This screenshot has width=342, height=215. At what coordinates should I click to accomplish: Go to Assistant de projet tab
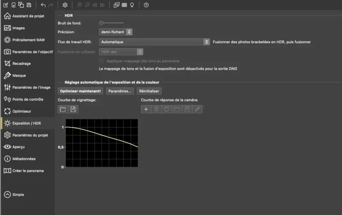tap(28, 16)
